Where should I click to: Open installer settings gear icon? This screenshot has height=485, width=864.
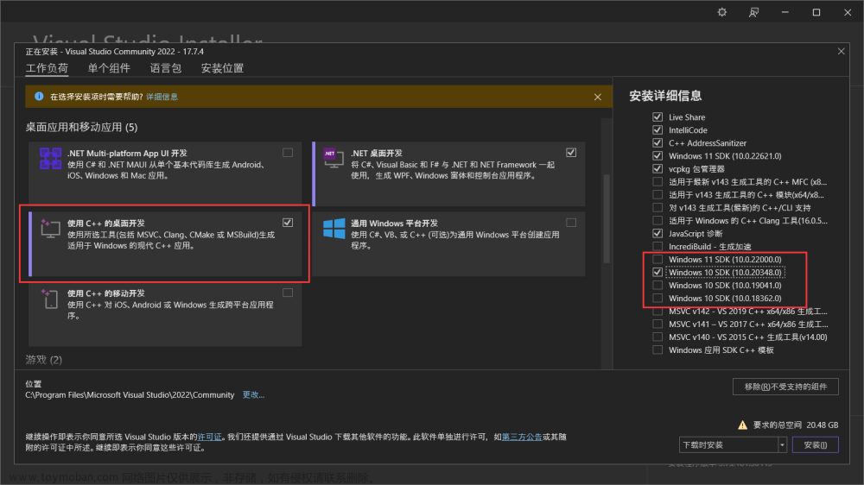(x=721, y=12)
